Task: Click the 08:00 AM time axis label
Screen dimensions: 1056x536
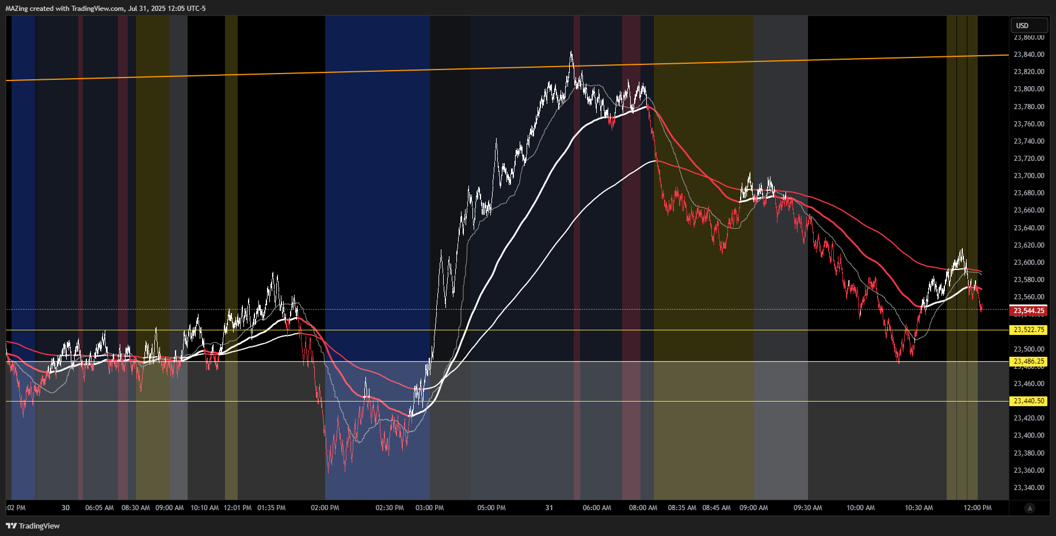Action: coord(643,508)
